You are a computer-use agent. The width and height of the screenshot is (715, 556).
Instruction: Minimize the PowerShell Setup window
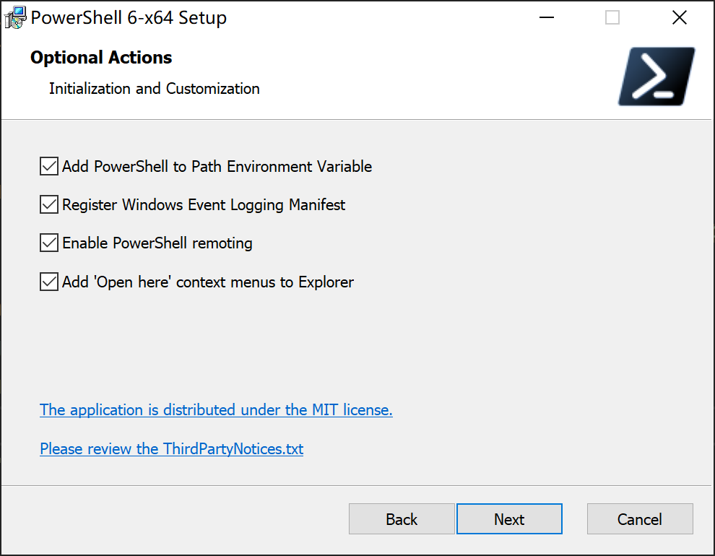(546, 18)
